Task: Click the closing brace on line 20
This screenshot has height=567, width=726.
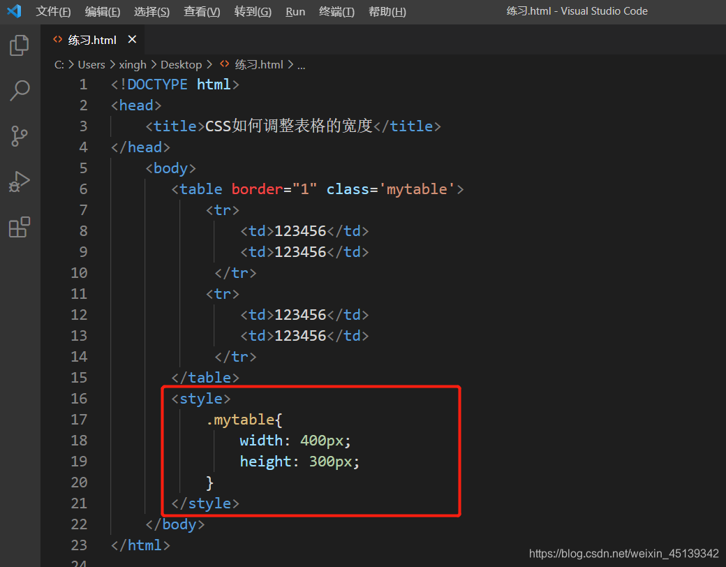Action: [x=209, y=483]
